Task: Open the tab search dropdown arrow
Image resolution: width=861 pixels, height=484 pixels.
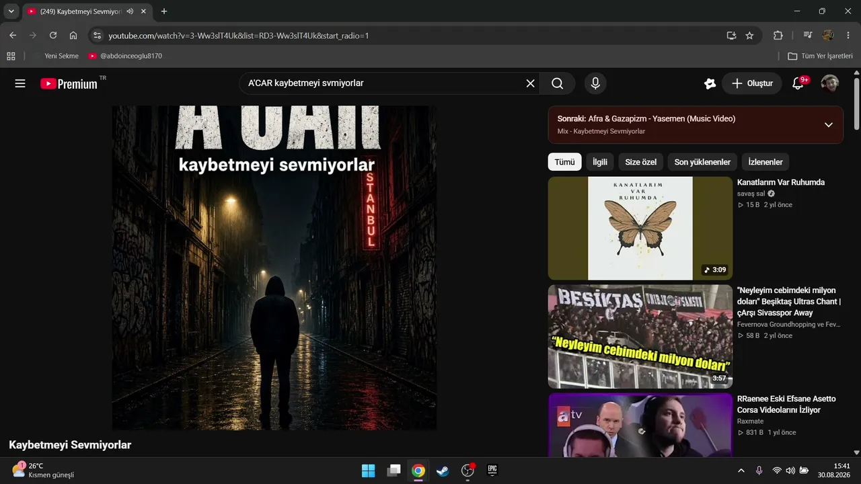Action: [11, 11]
